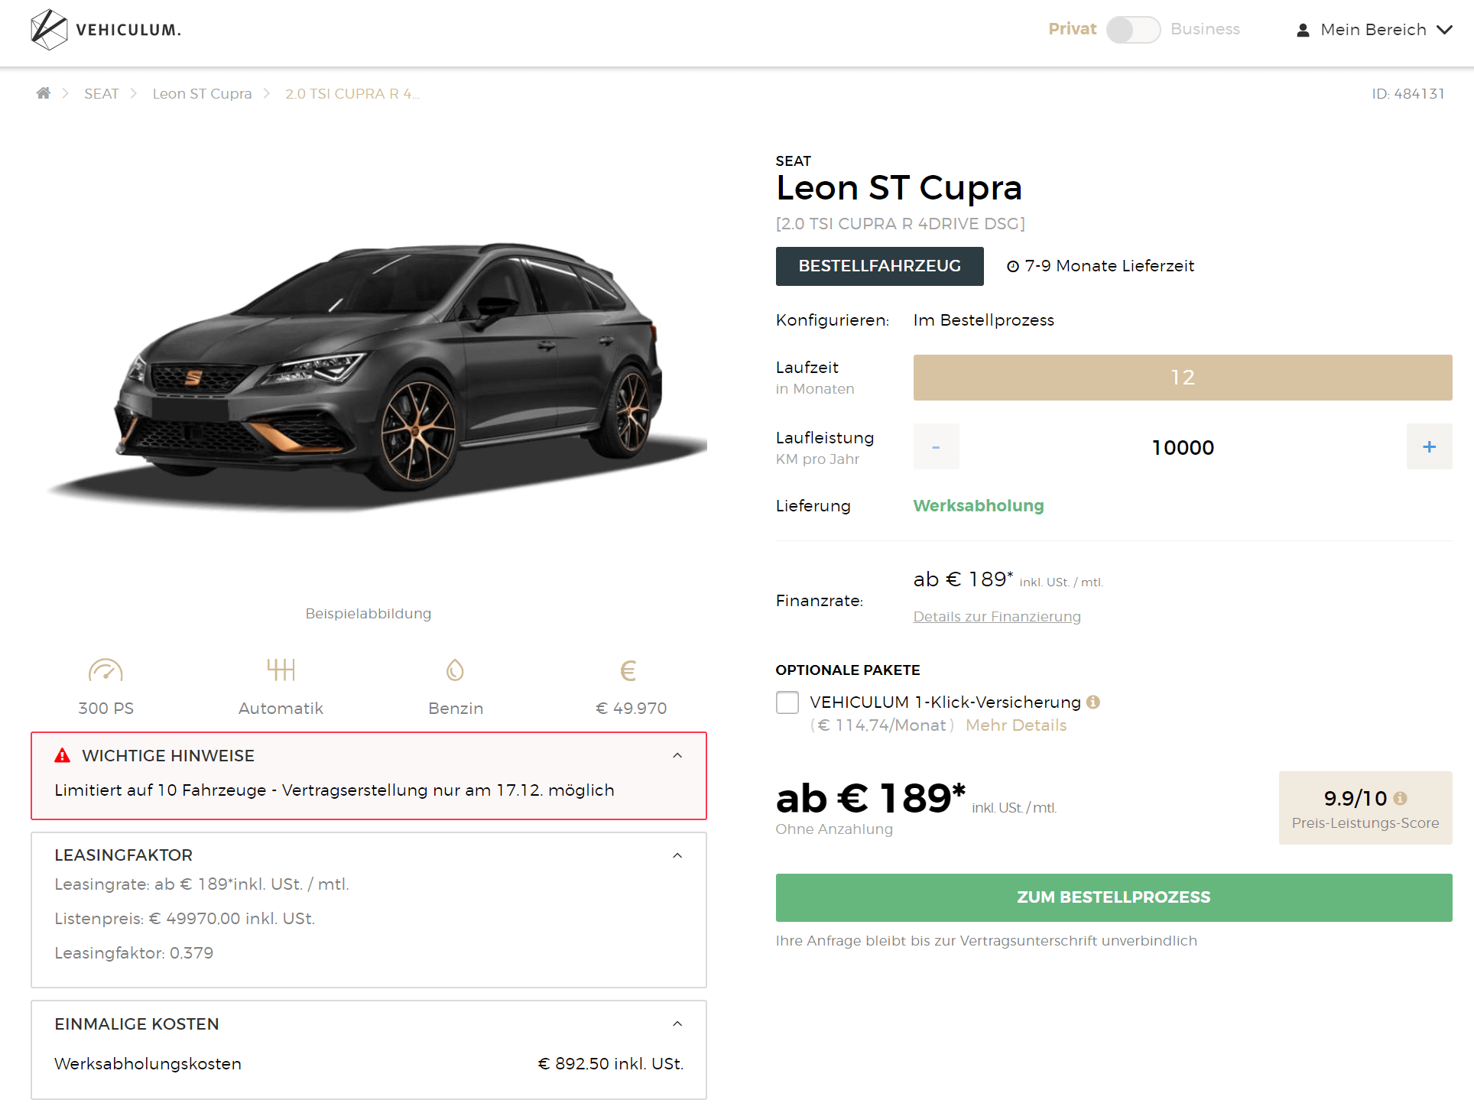This screenshot has width=1474, height=1116.
Task: Click the [2.0 TSI CUPRA R 4DRIVE DSG] subtitle
Action: (900, 224)
